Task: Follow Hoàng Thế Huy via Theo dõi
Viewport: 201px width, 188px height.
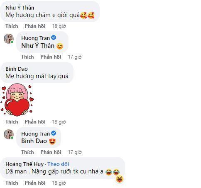Action: 58,164
